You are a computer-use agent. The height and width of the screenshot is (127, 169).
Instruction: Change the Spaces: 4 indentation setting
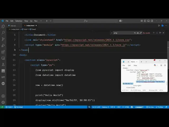coord(105,107)
